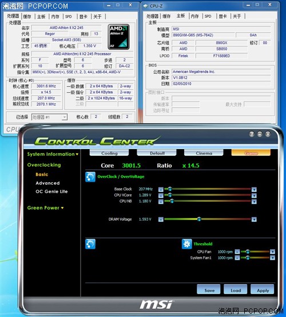Increase DRAM Voltage with plus button

click(x=254, y=220)
